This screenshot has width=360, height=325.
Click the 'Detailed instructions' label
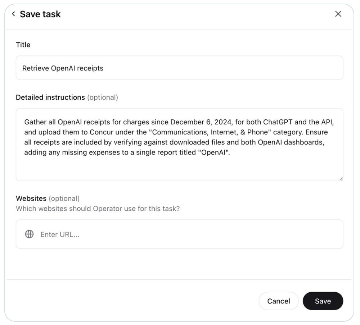click(50, 97)
